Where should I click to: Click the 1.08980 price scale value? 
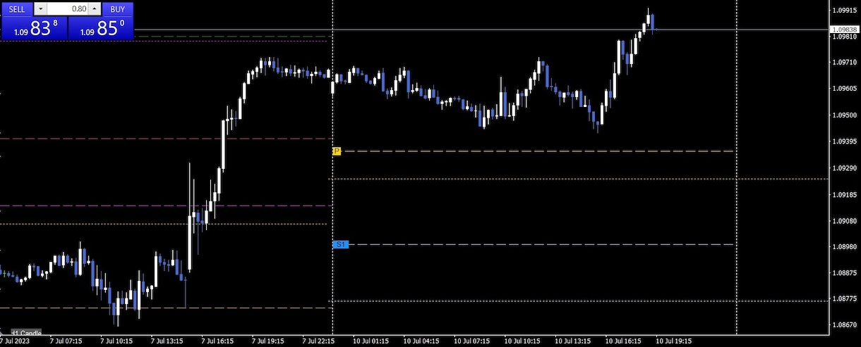tap(844, 247)
